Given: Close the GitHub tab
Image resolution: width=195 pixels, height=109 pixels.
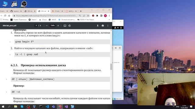Looking at the screenshot, I should click(x=21, y=11).
